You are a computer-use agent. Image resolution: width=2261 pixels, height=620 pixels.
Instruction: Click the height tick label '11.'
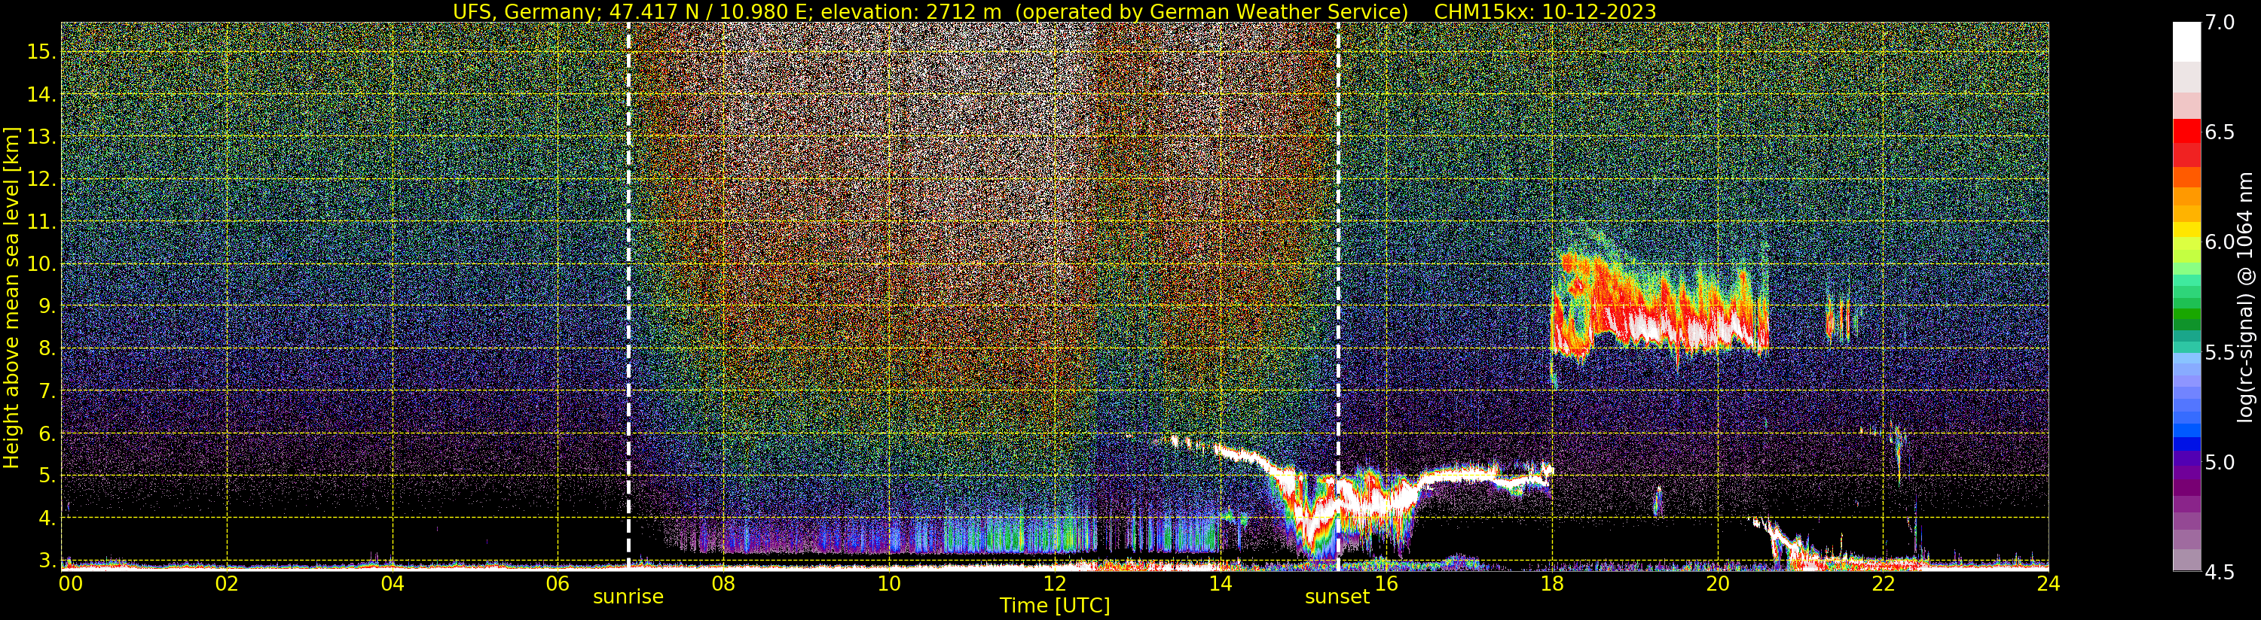(x=41, y=222)
